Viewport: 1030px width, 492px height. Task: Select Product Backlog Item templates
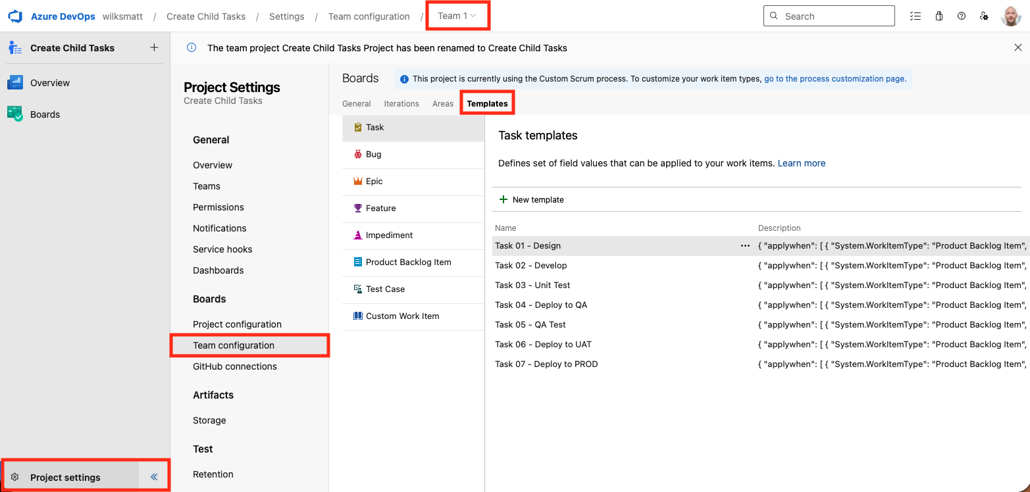pyautogui.click(x=408, y=262)
